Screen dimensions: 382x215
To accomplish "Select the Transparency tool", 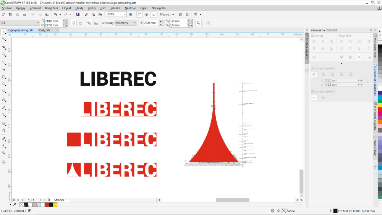I will [x=4, y=130].
